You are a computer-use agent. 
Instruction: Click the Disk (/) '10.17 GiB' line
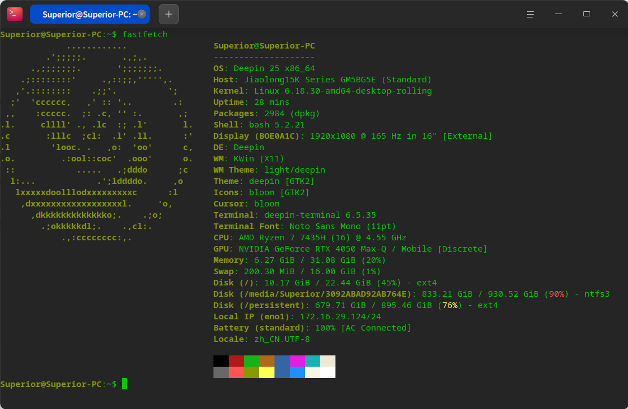click(x=325, y=283)
